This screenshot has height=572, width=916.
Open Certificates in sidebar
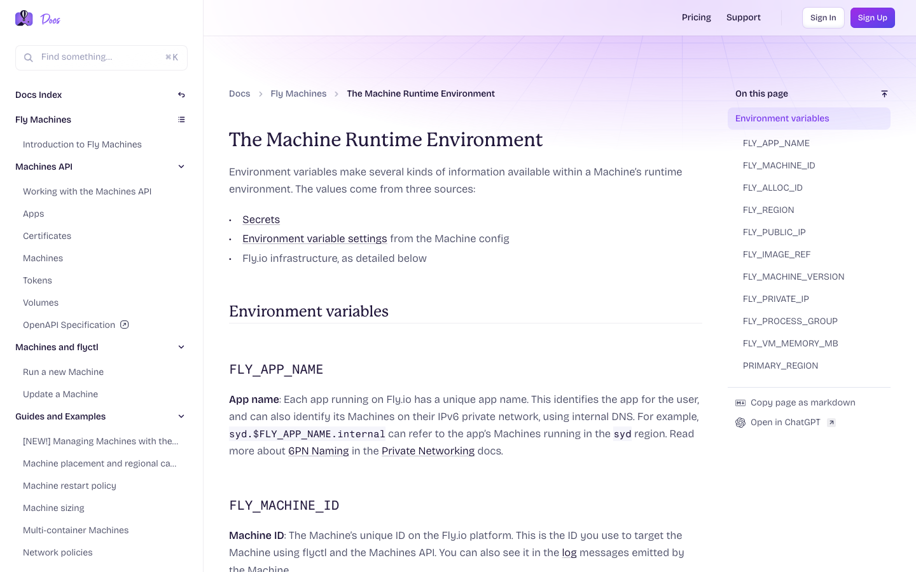pos(47,236)
